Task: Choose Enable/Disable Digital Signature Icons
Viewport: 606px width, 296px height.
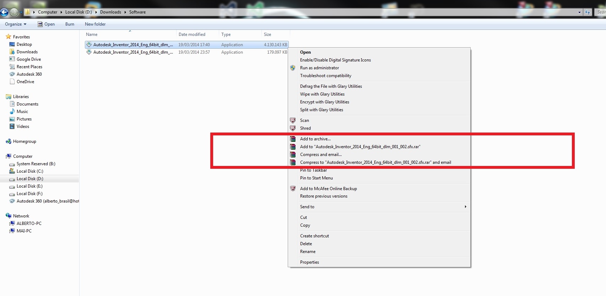Action: coord(335,60)
